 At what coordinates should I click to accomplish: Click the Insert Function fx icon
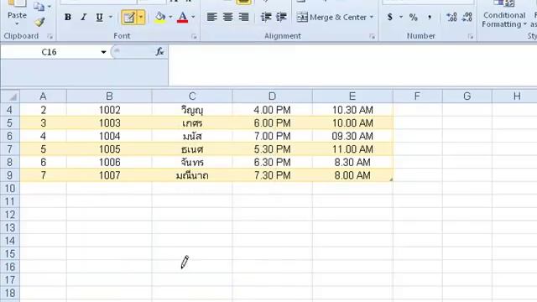[x=159, y=52]
